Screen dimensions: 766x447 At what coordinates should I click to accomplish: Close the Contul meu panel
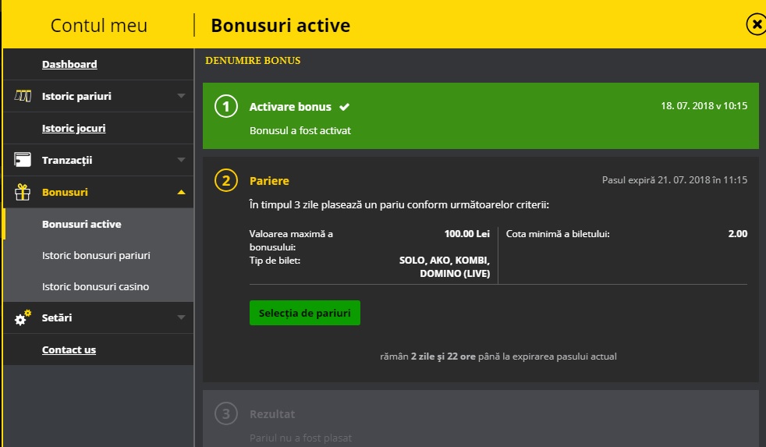point(755,25)
